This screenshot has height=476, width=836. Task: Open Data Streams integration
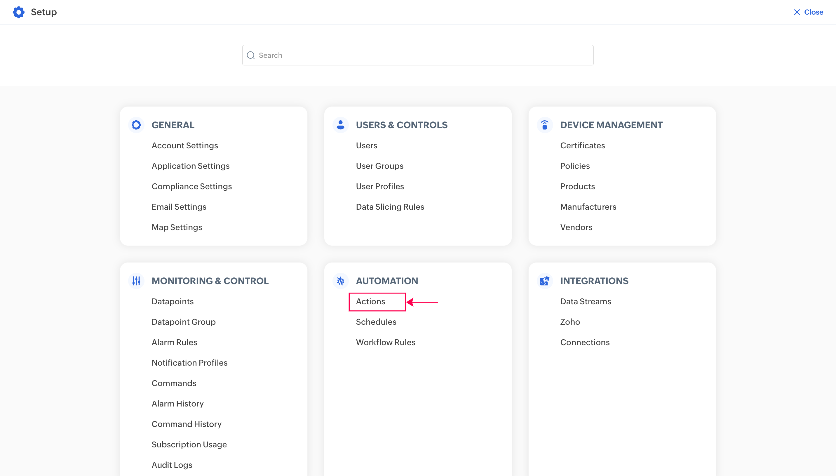[x=586, y=301]
